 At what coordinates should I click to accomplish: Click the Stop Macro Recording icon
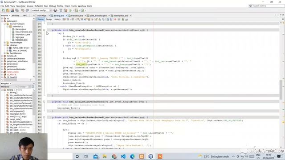pyautogui.click(x=119, y=19)
